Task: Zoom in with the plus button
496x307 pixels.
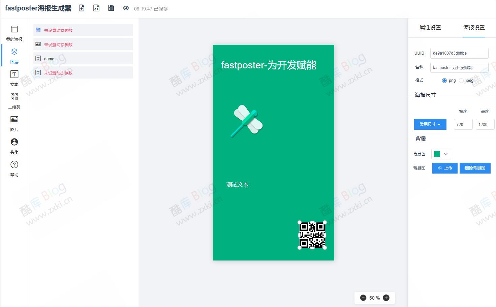Action: click(x=386, y=298)
